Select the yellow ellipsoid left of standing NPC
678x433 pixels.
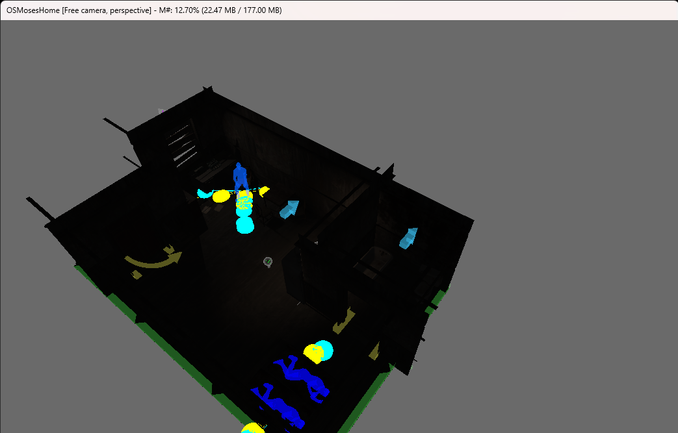tap(221, 196)
